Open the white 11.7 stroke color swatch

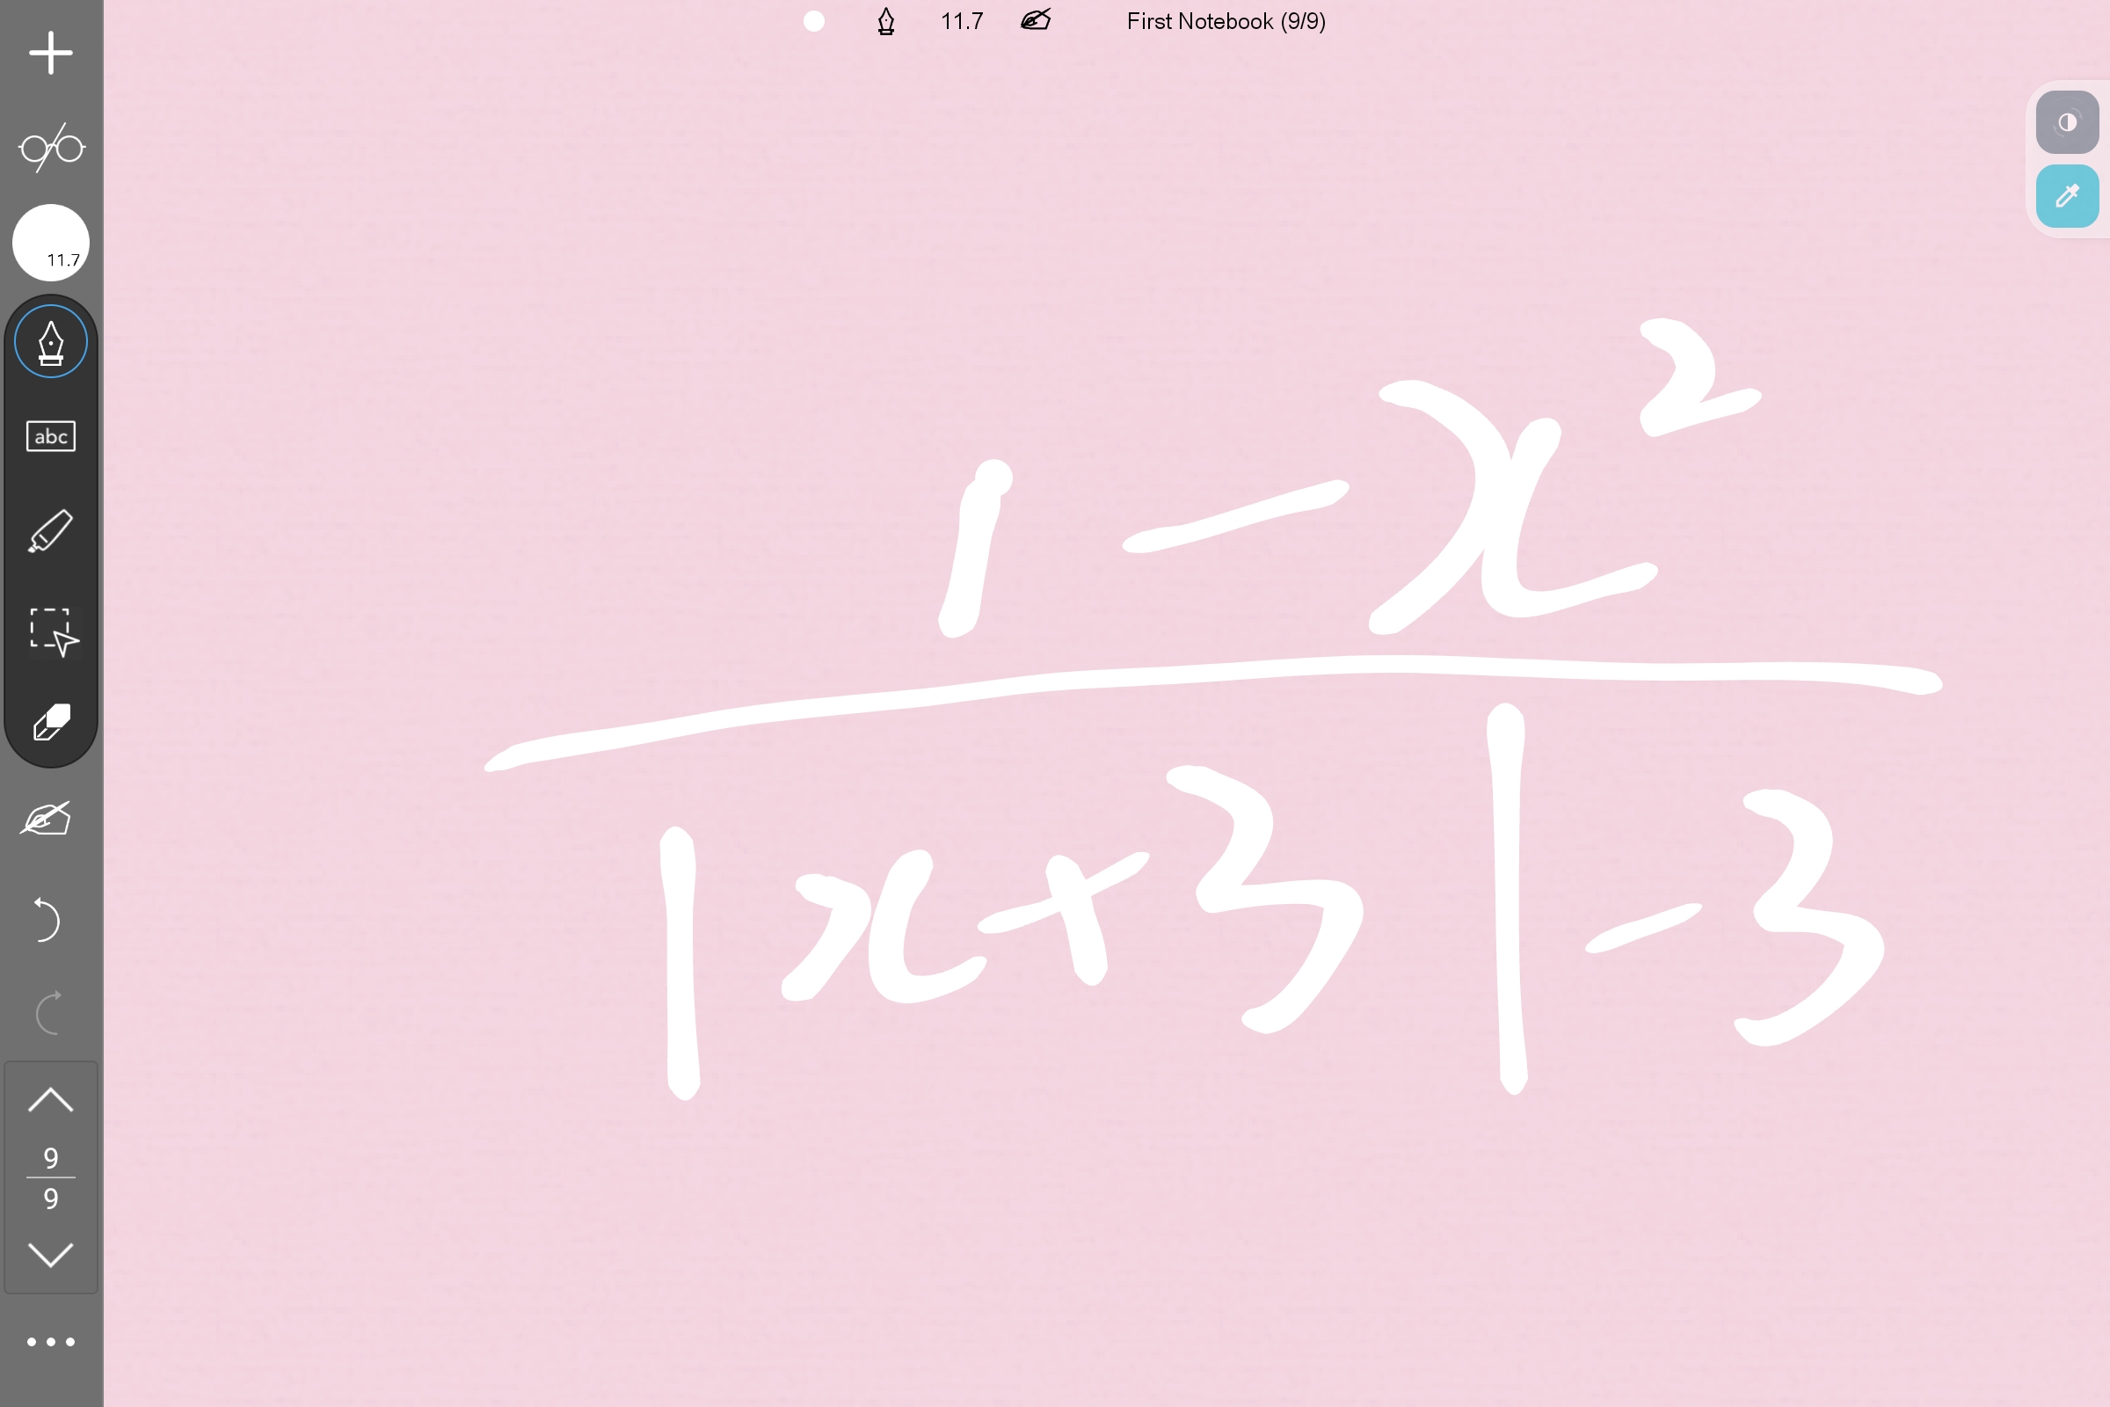[51, 243]
